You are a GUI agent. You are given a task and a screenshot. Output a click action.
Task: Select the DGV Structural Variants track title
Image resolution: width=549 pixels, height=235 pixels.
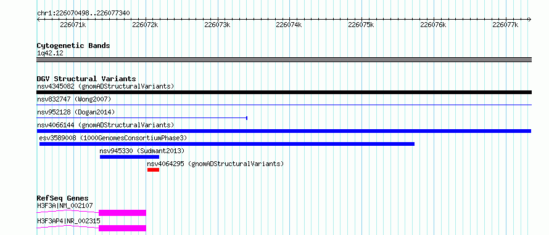86,79
